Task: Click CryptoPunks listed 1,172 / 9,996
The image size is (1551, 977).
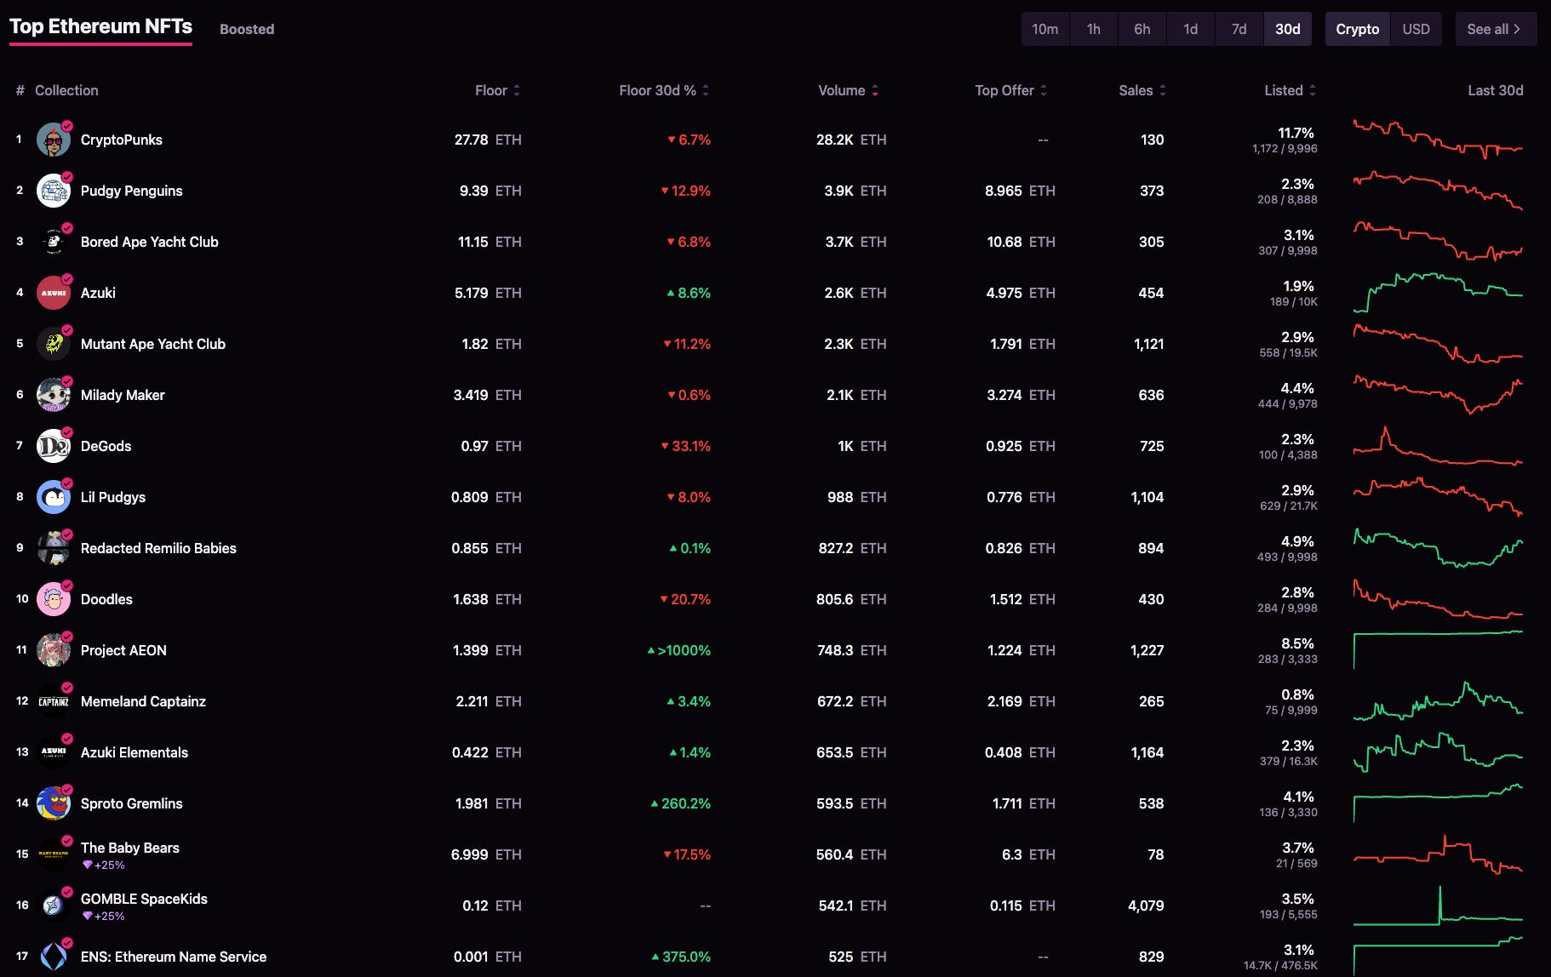Action: [x=1285, y=148]
